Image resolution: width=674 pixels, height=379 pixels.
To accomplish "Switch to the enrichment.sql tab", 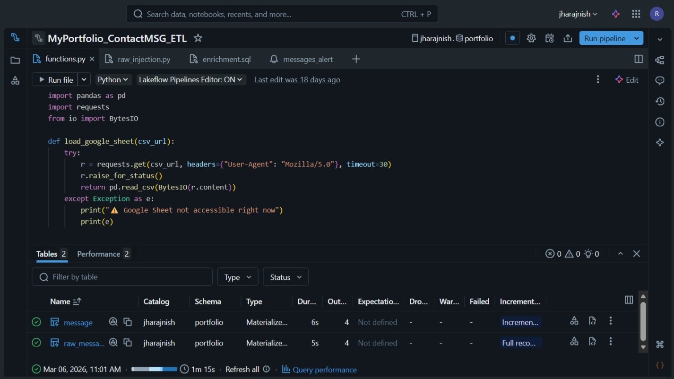I will pyautogui.click(x=226, y=59).
